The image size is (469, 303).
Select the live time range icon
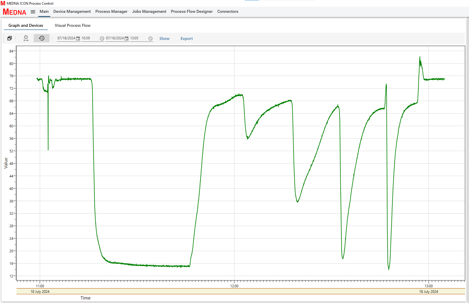click(x=26, y=38)
